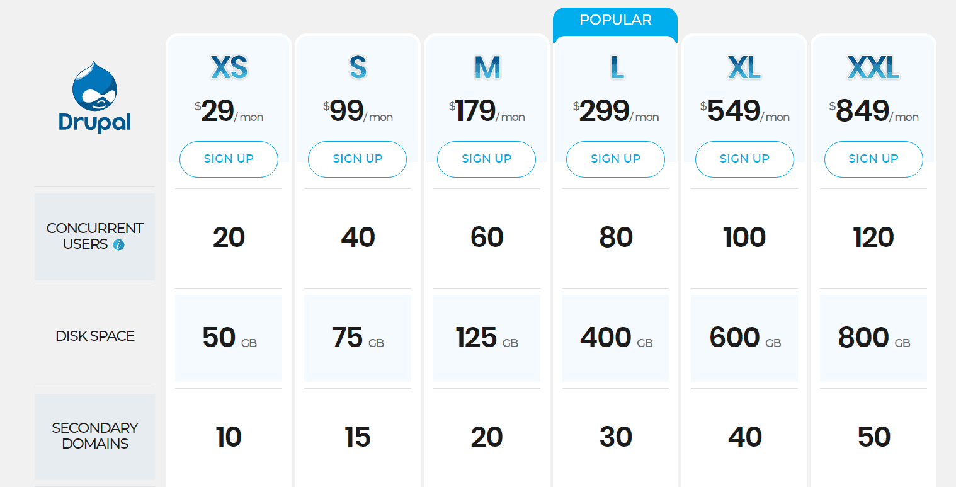This screenshot has width=956, height=487.
Task: Click the Drupal logo
Action: tap(94, 96)
